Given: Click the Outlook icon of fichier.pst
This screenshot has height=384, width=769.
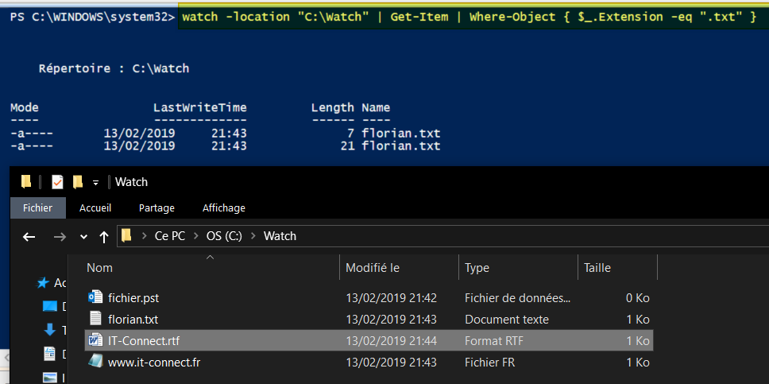Looking at the screenshot, I should coord(95,298).
